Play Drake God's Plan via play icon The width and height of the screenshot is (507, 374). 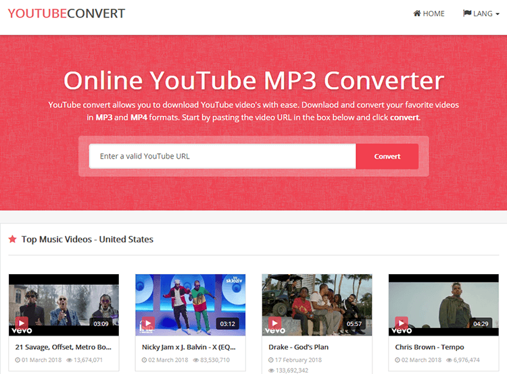275,323
